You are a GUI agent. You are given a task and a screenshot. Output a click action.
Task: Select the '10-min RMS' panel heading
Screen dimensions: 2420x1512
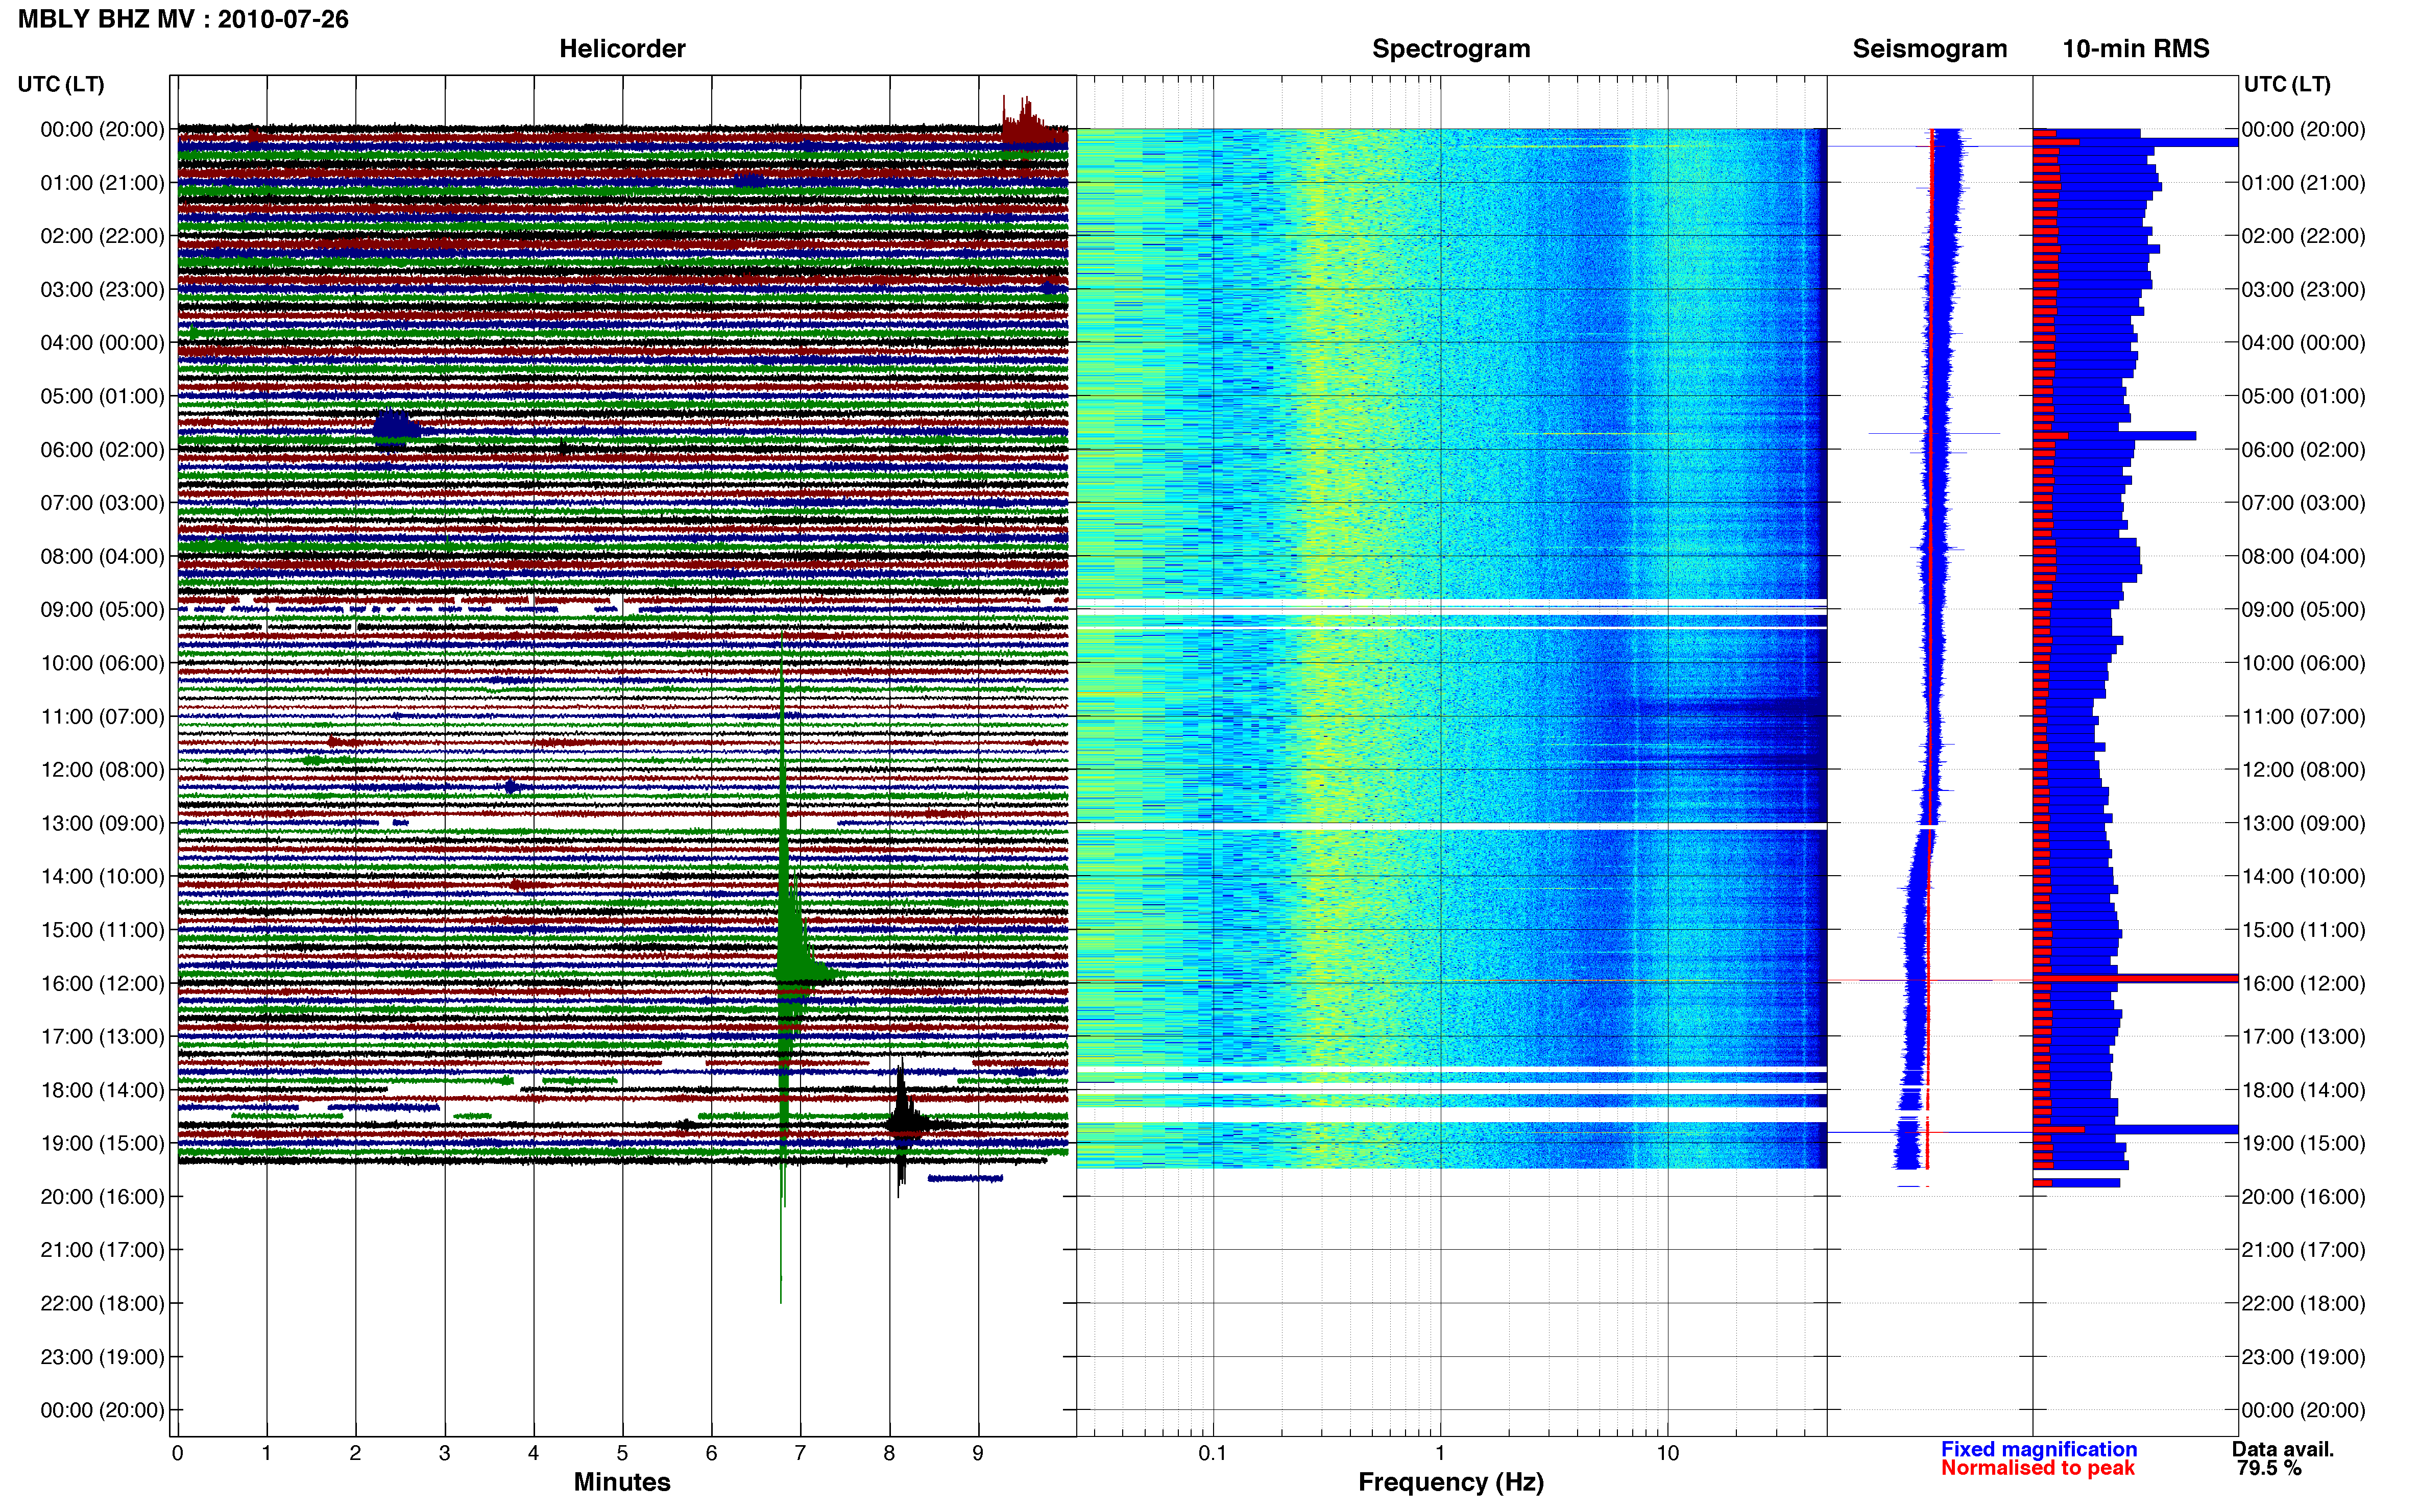(x=2136, y=49)
